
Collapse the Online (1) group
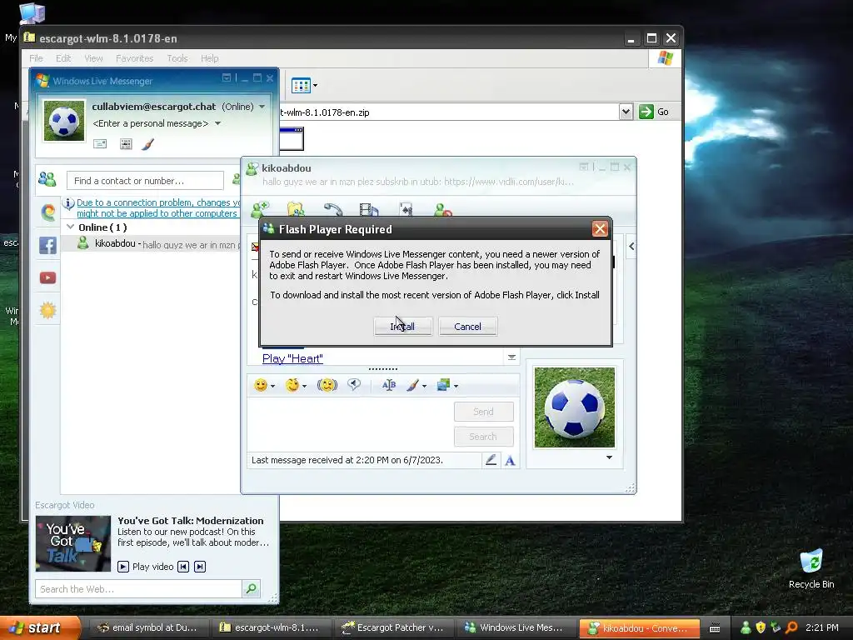tap(70, 227)
